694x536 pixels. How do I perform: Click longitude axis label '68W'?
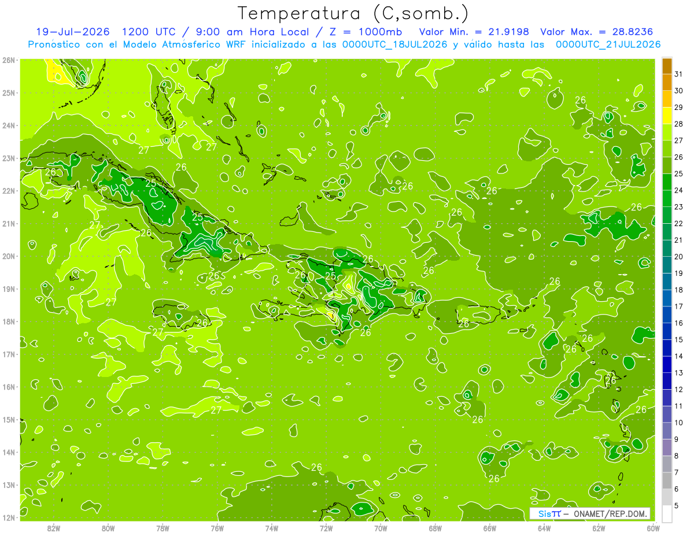[x=435, y=528]
